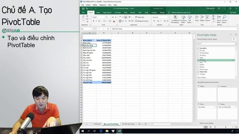Switch to Insert ribbon tab
239x134 pixels.
[98, 13]
